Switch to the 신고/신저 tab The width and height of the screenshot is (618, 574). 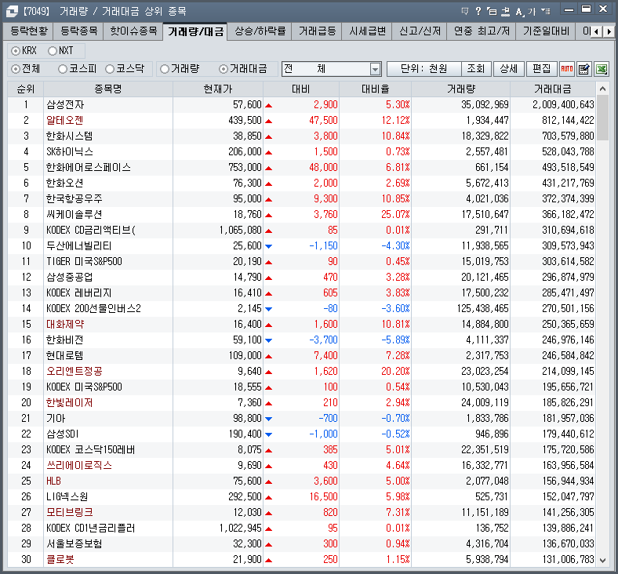tap(420, 31)
